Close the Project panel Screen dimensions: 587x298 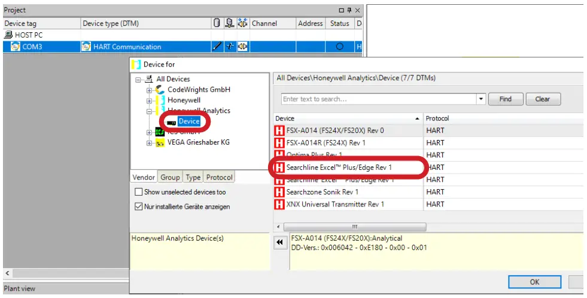coord(357,10)
